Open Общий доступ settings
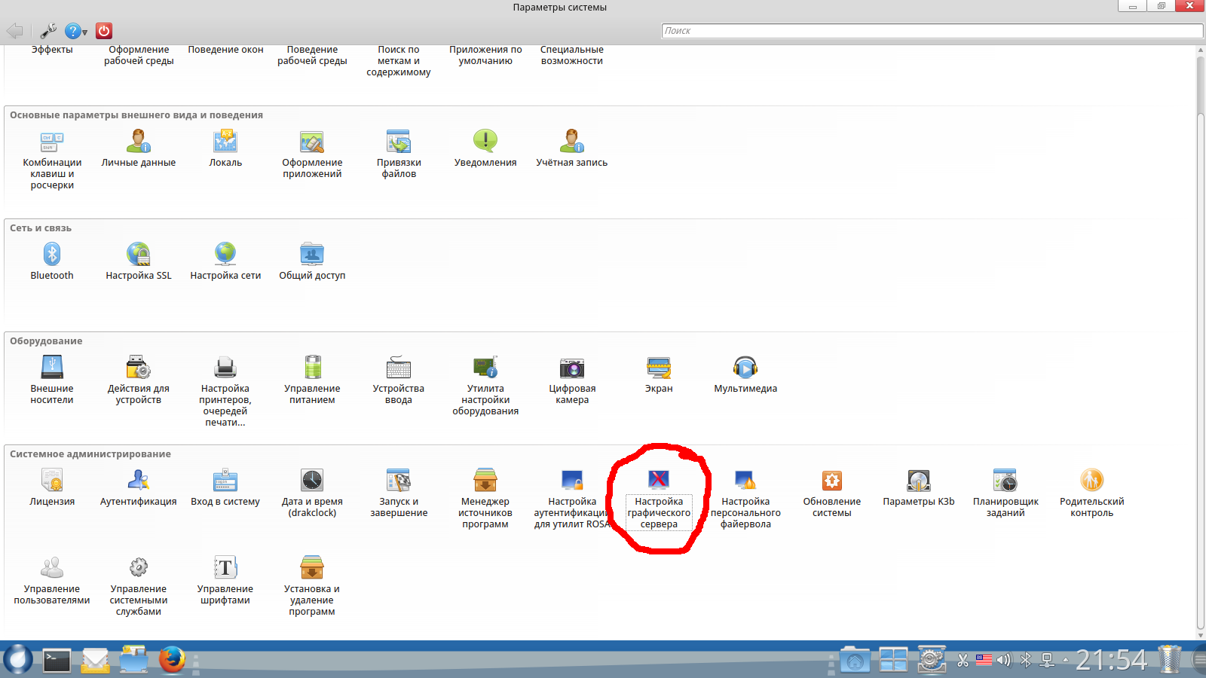Screen dimensions: 1206x678 (312, 262)
